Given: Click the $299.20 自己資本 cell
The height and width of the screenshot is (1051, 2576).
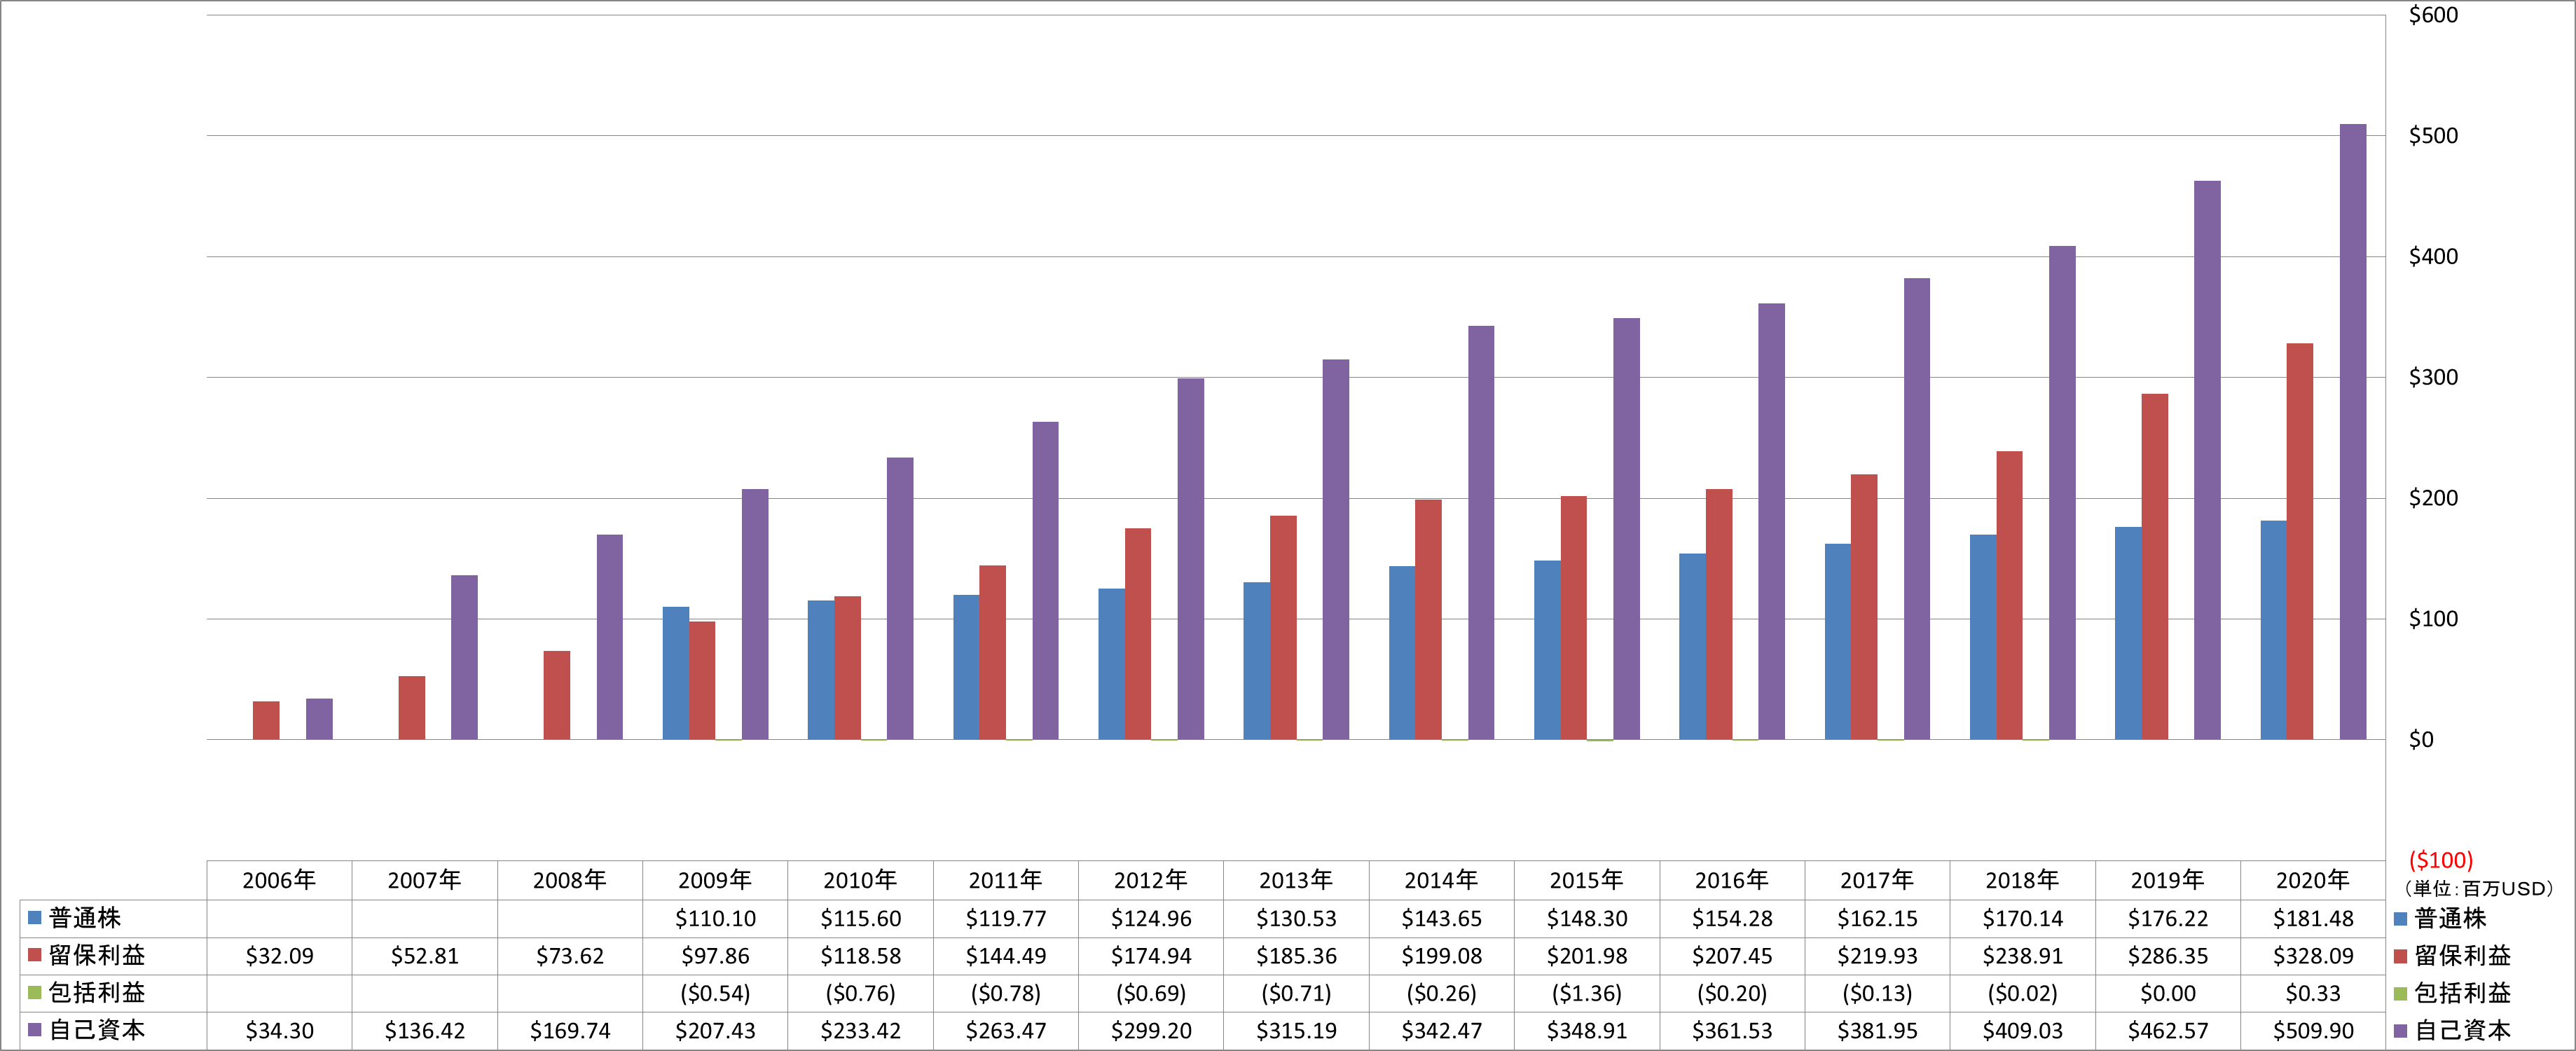Looking at the screenshot, I should [1151, 1031].
